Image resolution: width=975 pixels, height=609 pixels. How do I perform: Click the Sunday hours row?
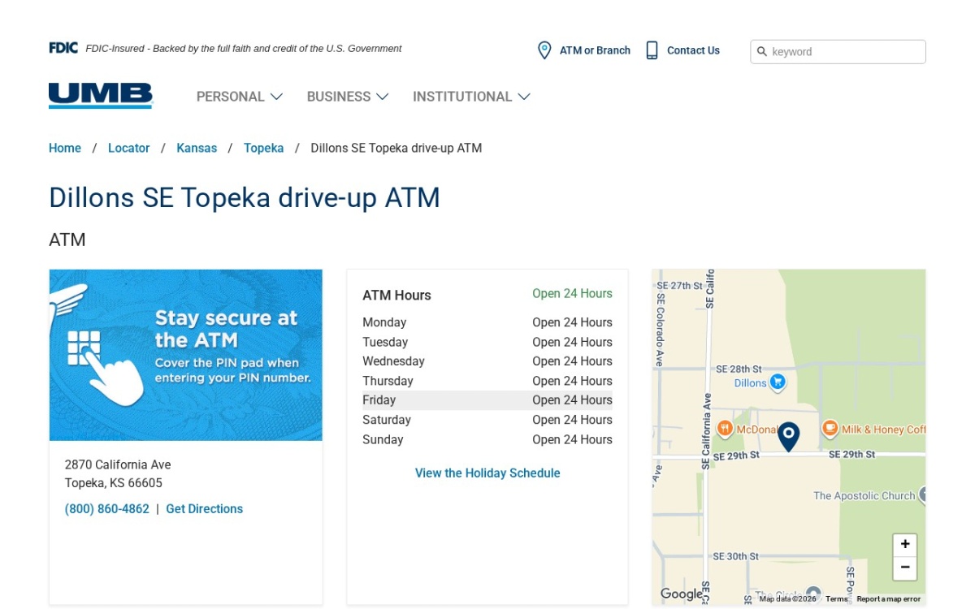(x=487, y=439)
